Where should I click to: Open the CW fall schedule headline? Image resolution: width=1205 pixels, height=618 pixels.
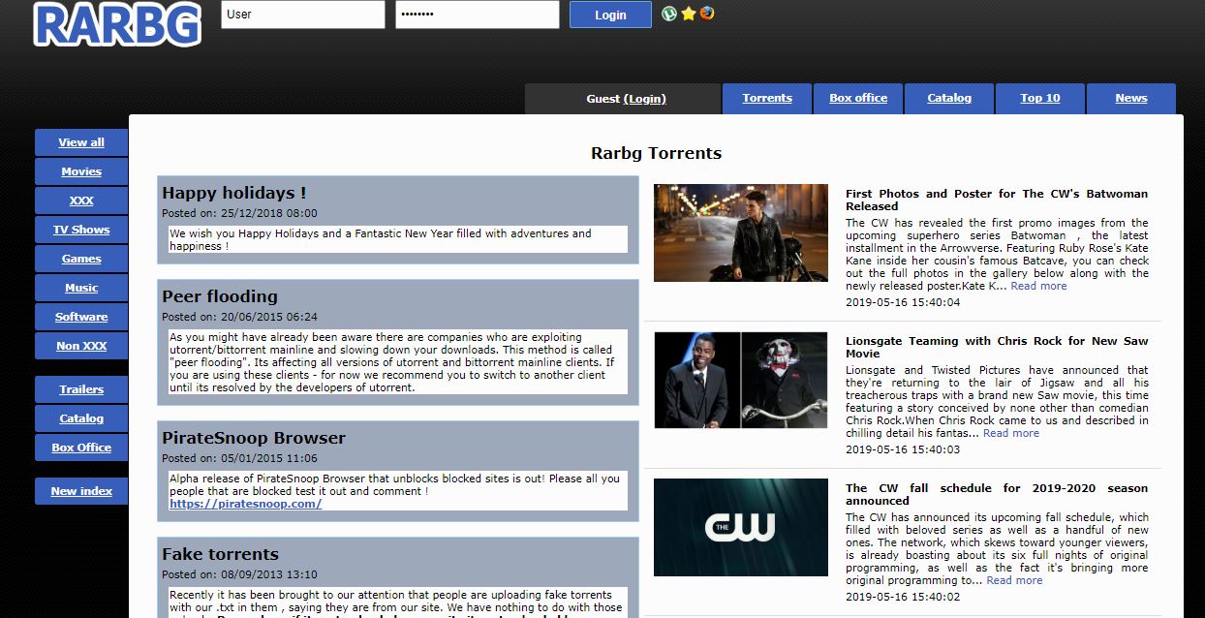997,494
